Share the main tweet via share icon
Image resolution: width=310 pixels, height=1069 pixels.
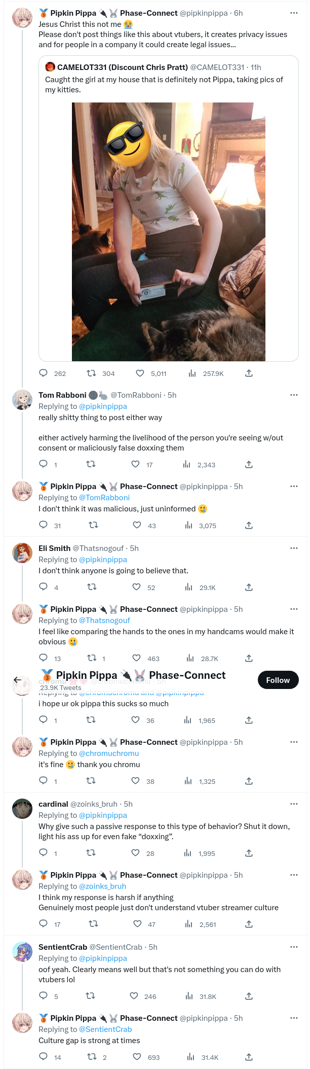249,373
